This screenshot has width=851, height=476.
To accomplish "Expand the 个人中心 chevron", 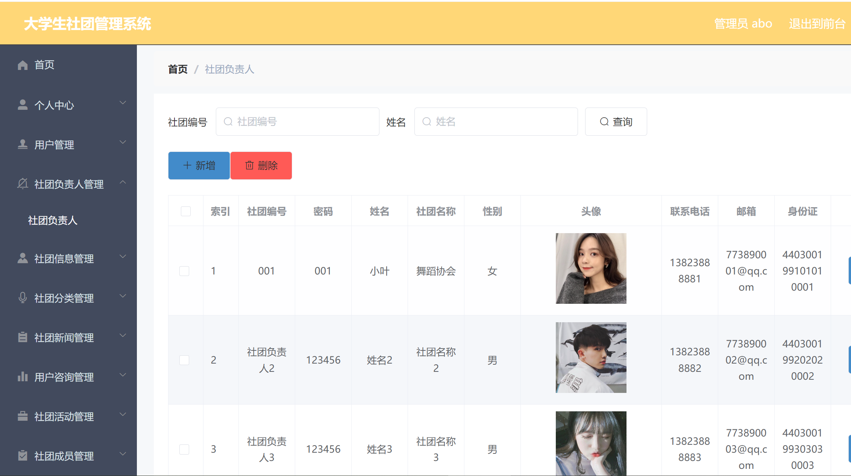I will point(123,103).
